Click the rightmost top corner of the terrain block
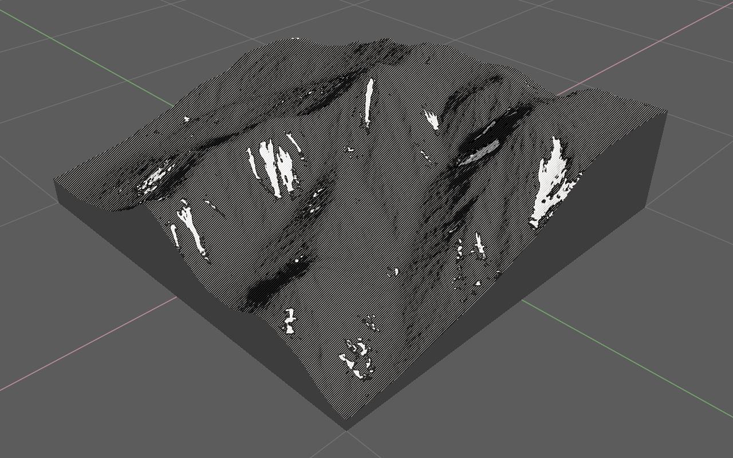The width and height of the screenshot is (733, 458). (x=666, y=110)
